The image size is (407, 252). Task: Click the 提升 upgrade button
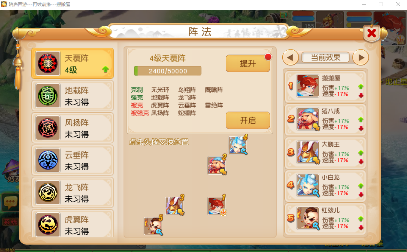[x=248, y=63]
